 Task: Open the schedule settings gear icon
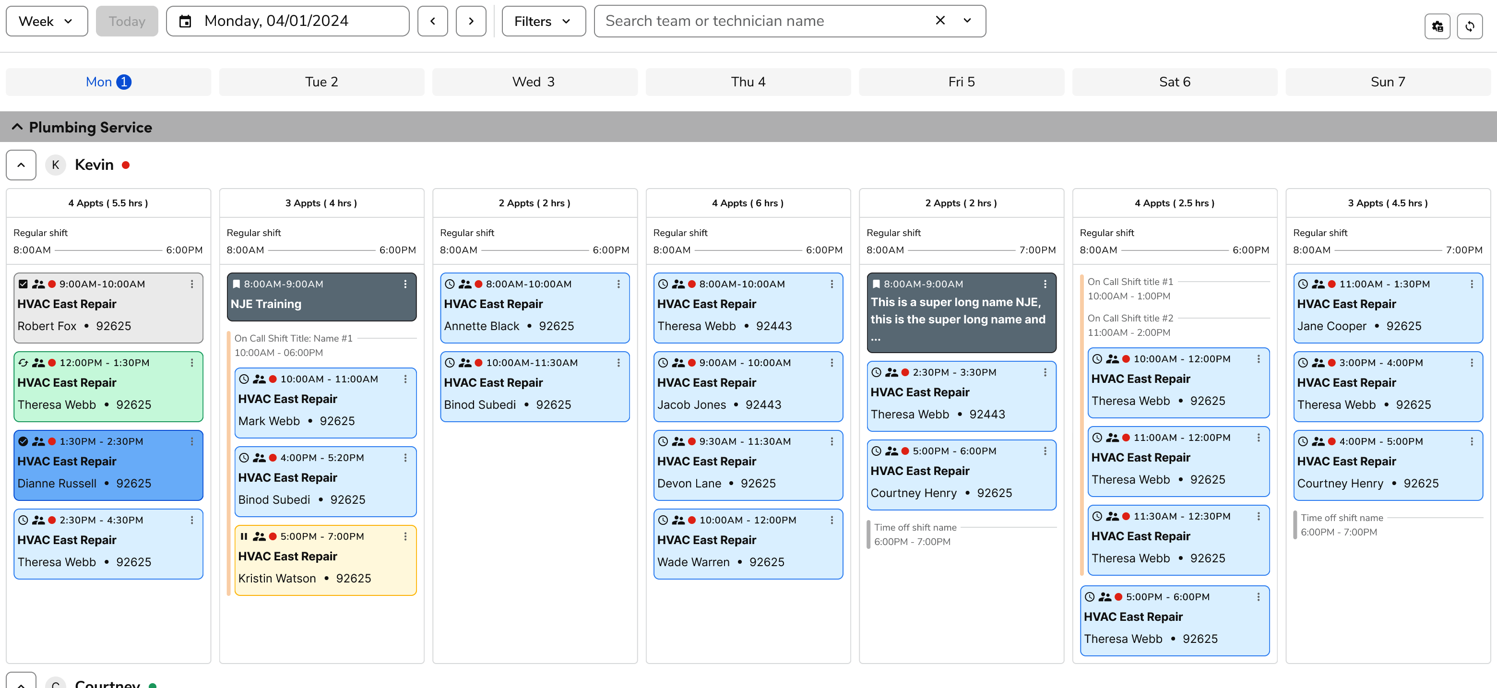pos(1437,26)
